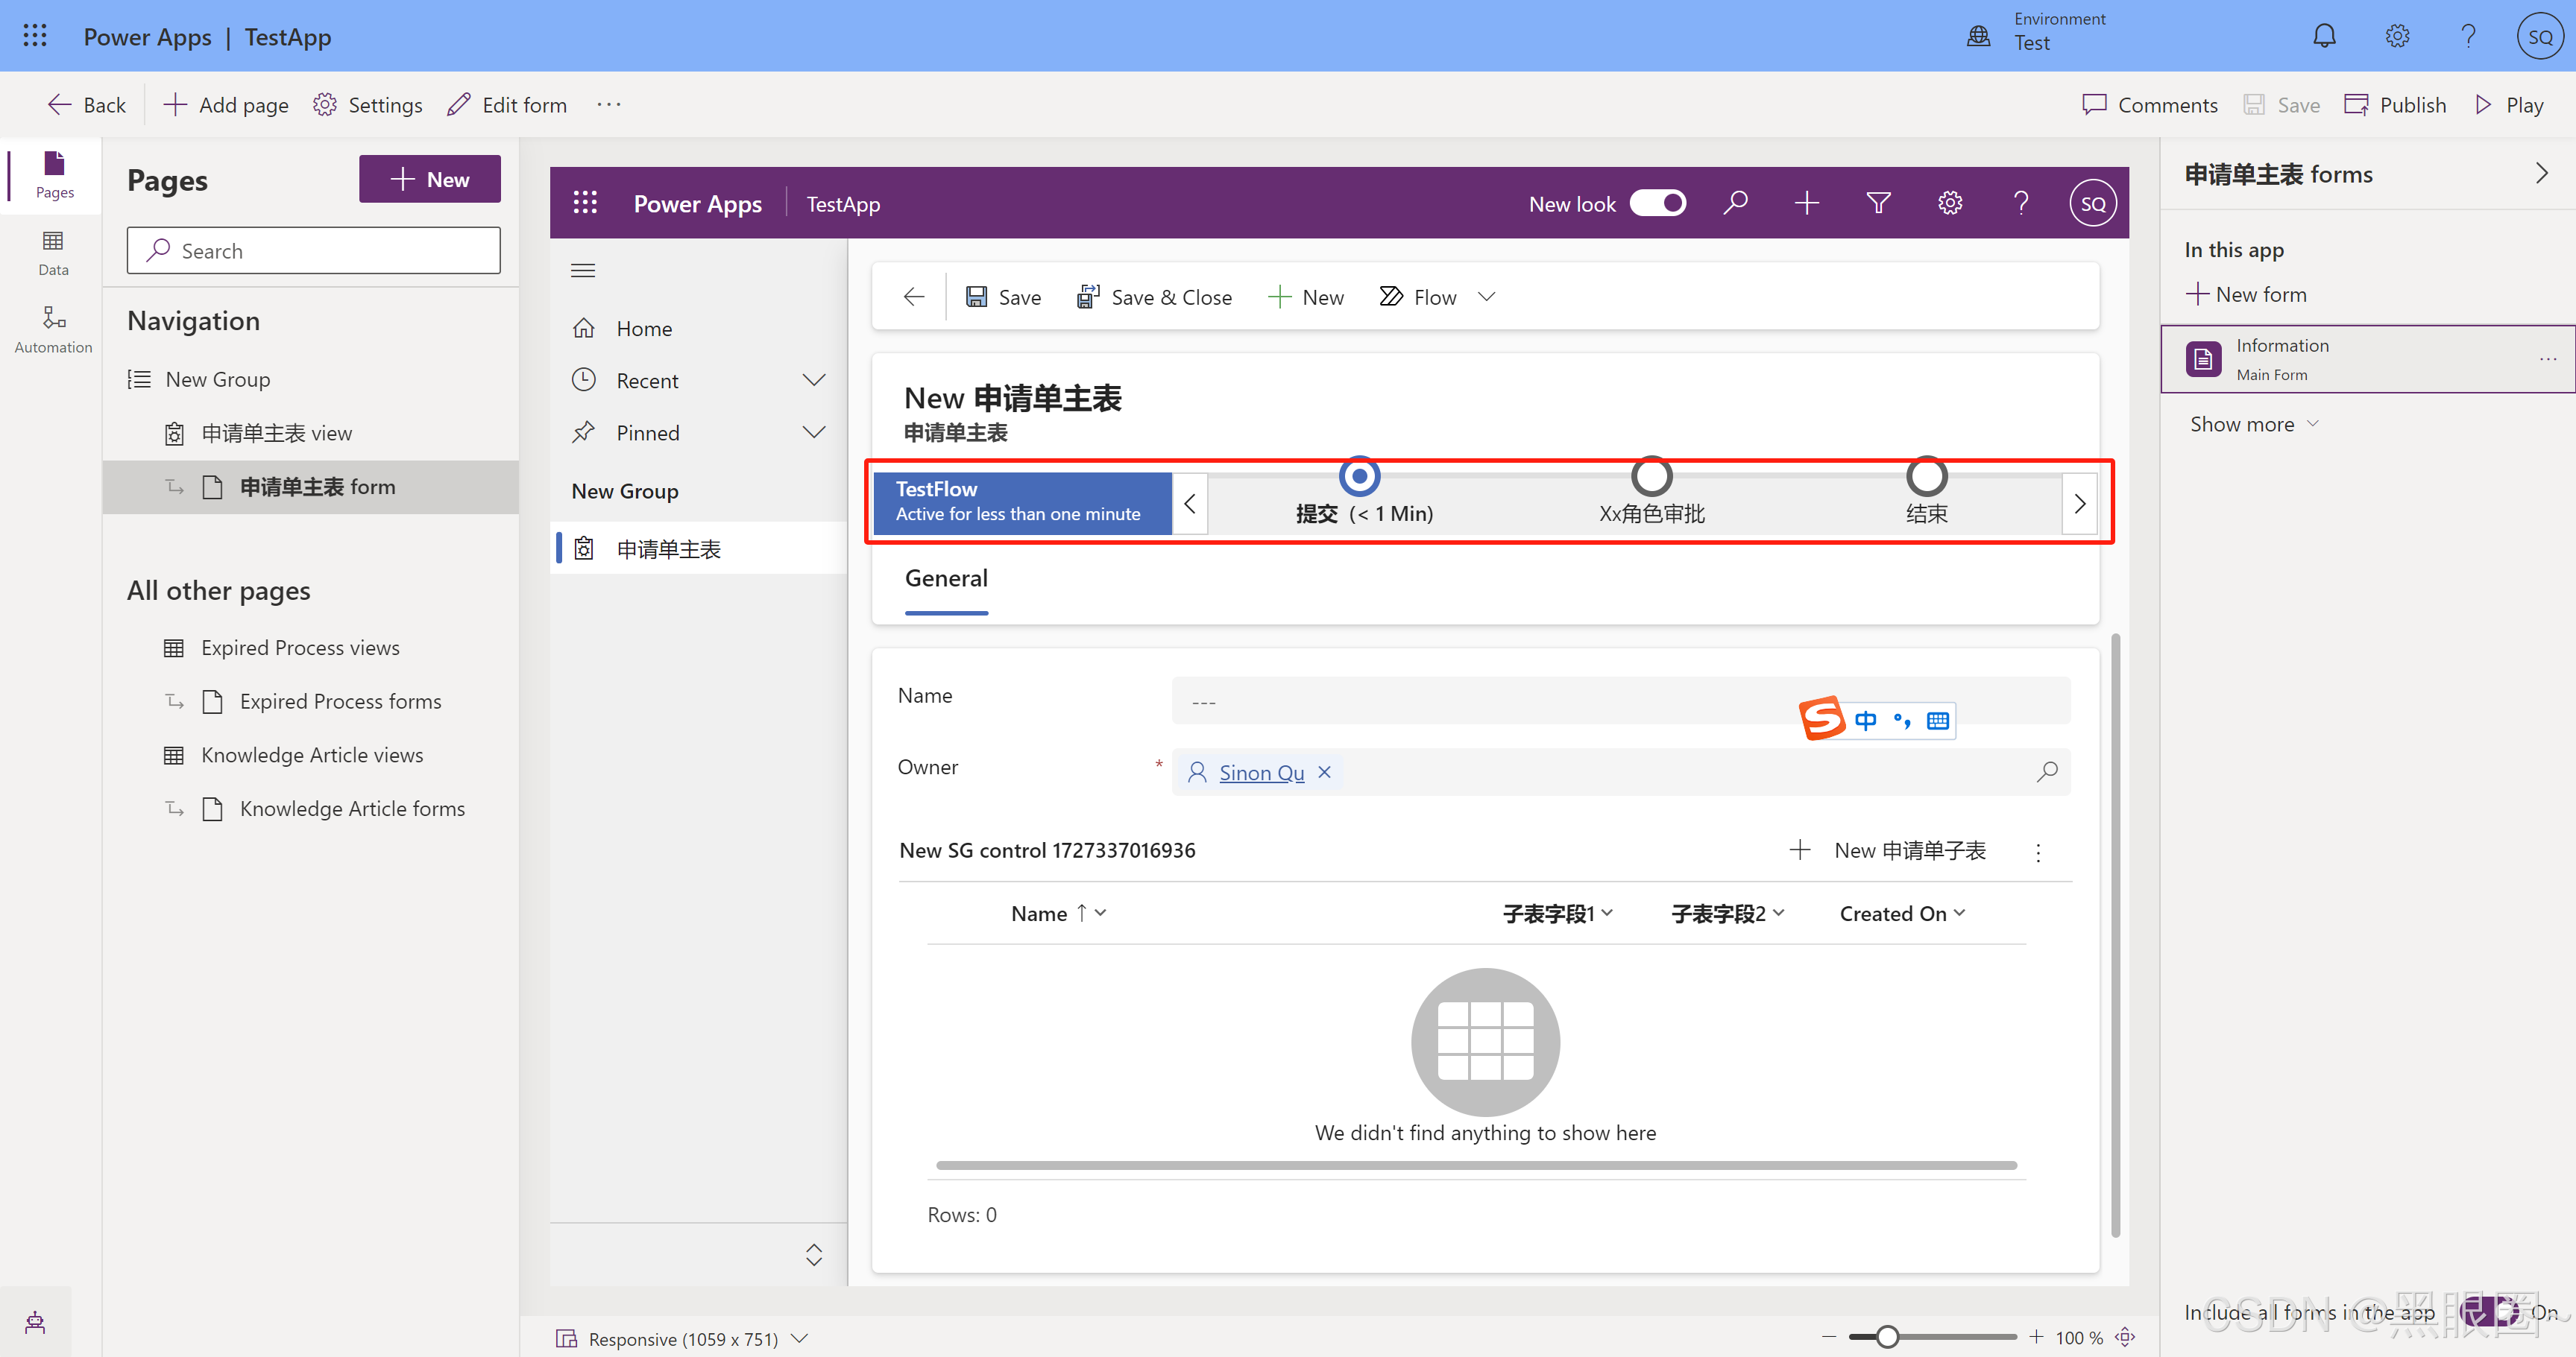Viewport: 2576px width, 1357px height.
Task: Click the filter icon in the purple bar
Action: pos(1878,203)
